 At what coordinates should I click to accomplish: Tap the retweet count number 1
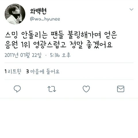point(5,72)
